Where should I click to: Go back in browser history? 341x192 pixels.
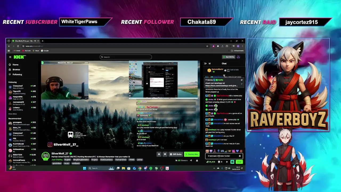point(9,46)
